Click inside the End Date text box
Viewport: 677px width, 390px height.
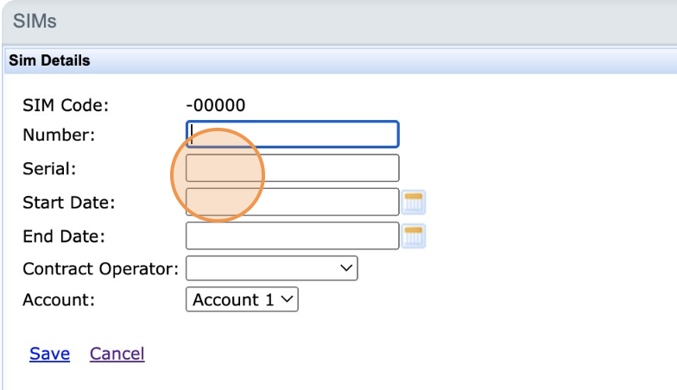click(292, 235)
